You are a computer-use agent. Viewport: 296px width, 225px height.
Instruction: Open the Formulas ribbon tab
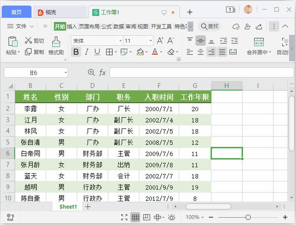tap(107, 27)
